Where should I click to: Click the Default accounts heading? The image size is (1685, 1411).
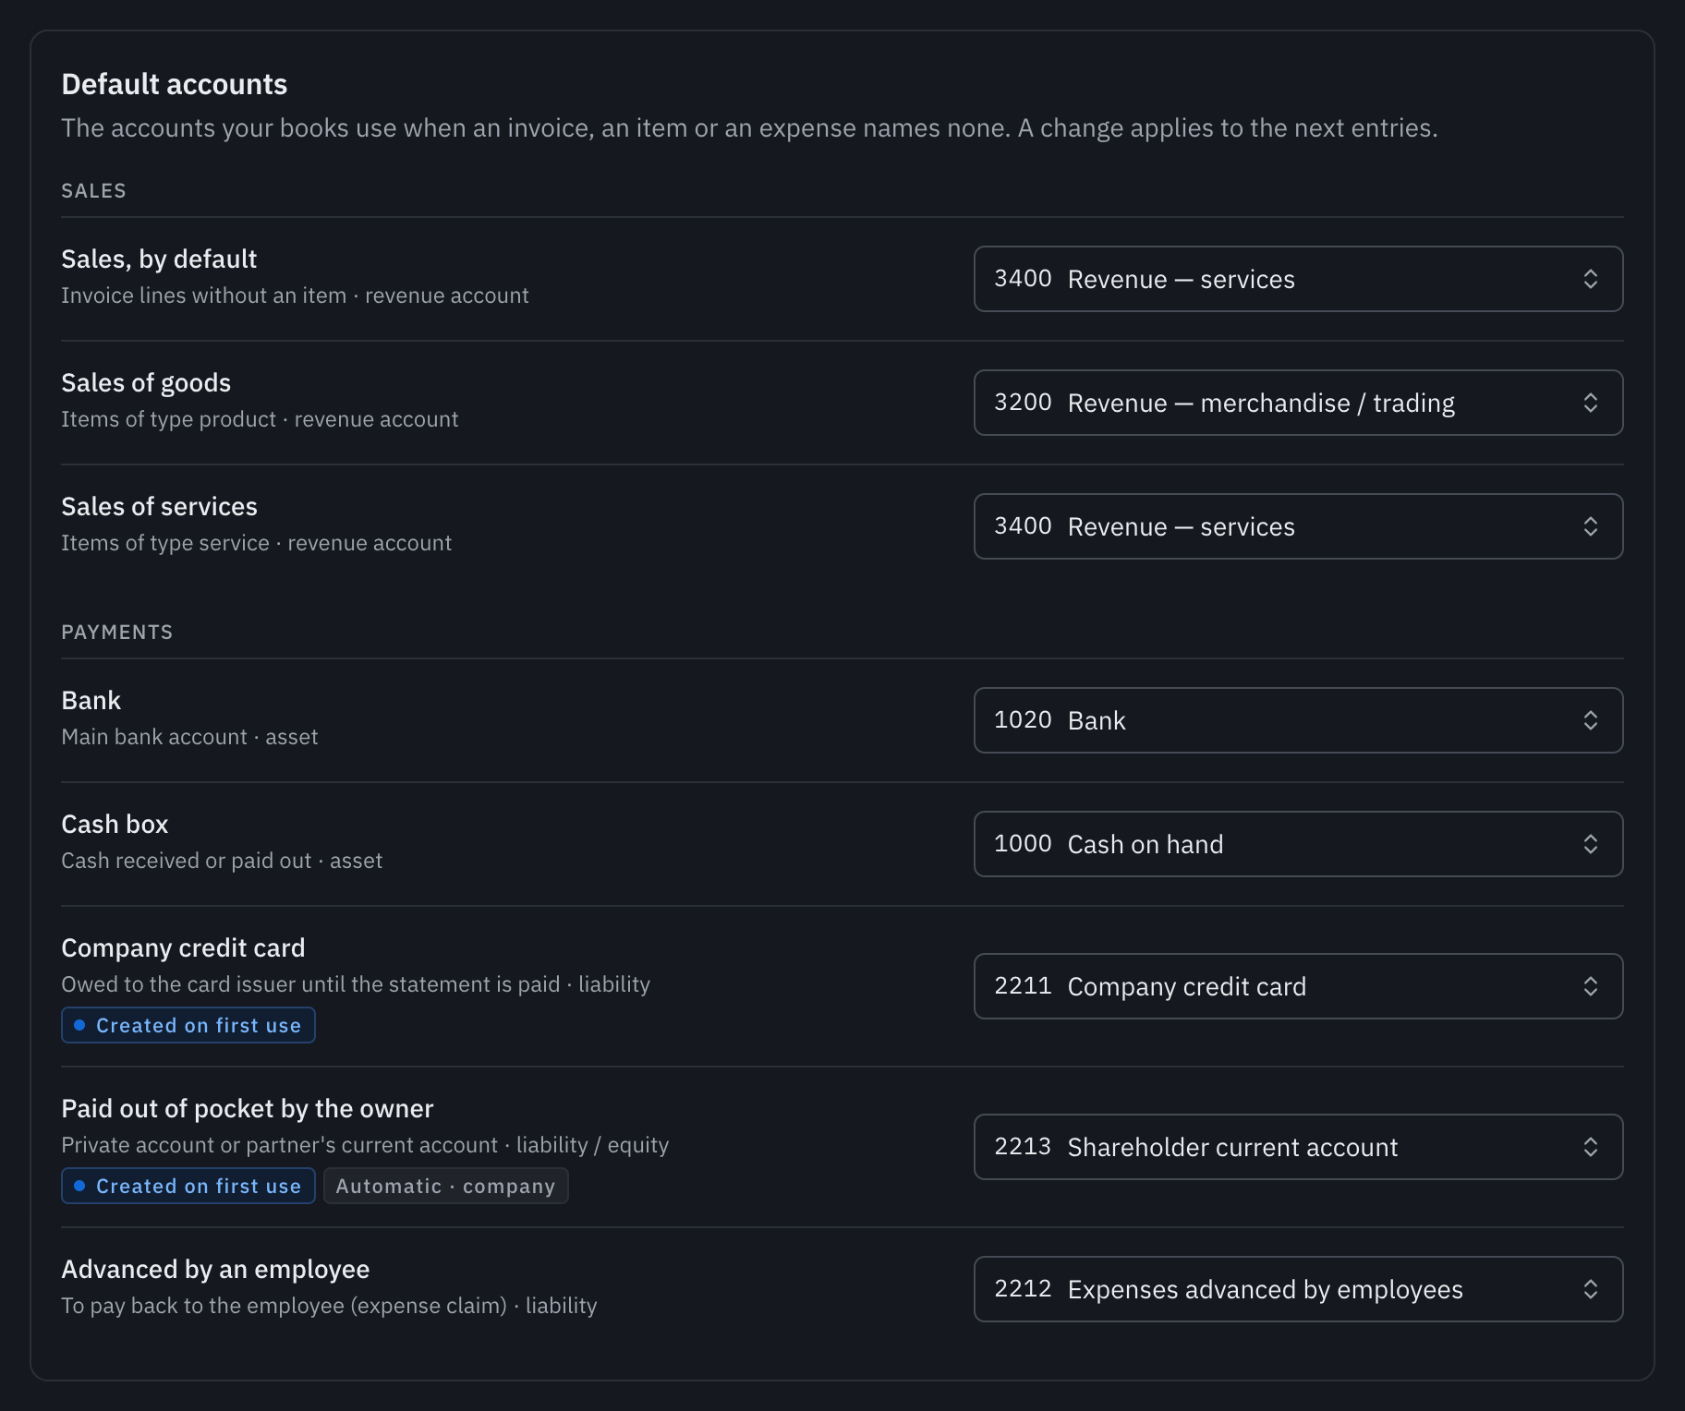[x=175, y=84]
